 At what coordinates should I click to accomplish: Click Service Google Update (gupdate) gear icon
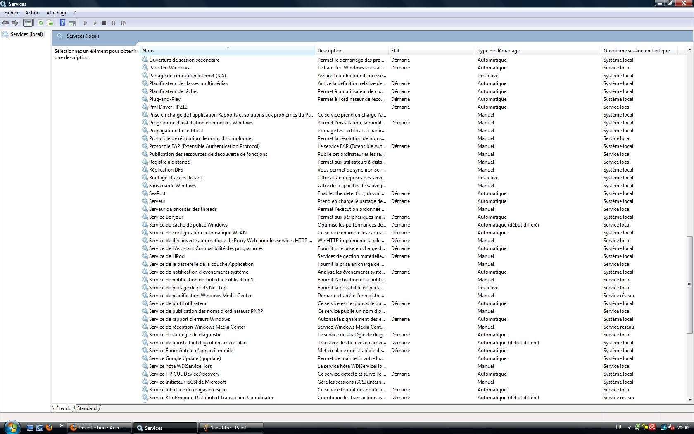pos(145,358)
